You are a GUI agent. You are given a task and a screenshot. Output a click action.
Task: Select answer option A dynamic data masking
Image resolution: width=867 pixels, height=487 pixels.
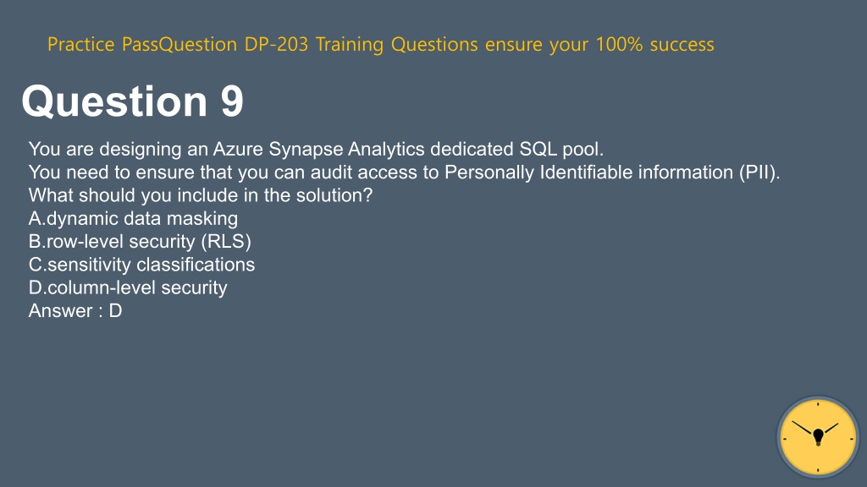133,219
